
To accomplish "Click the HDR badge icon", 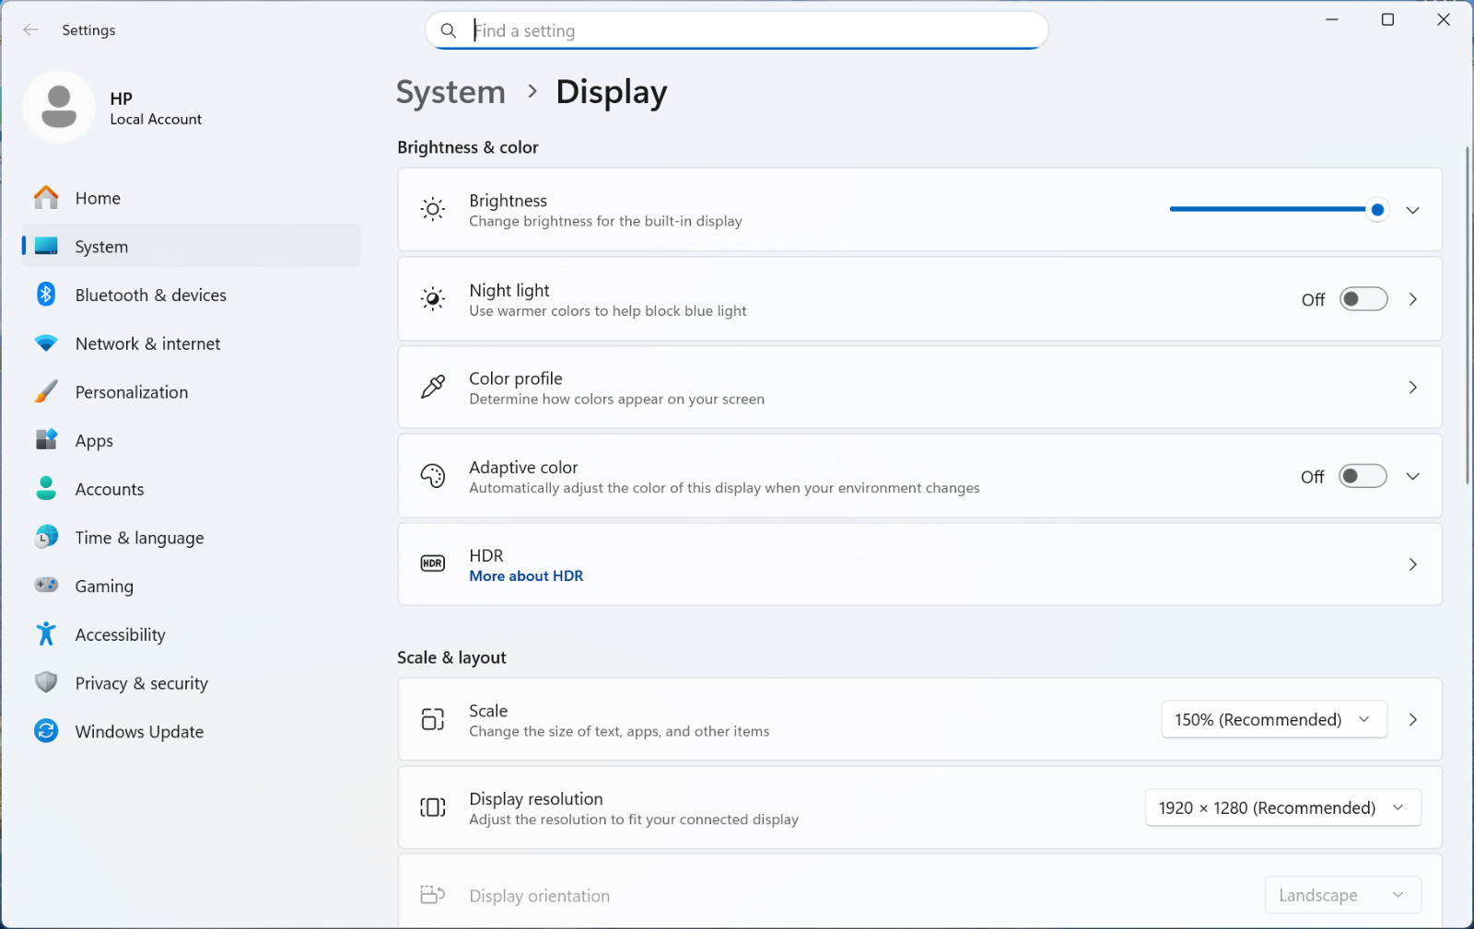I will click(x=433, y=564).
